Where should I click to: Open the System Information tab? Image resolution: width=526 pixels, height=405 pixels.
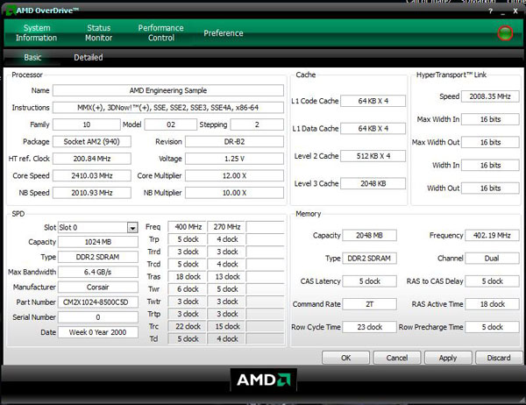(36, 33)
